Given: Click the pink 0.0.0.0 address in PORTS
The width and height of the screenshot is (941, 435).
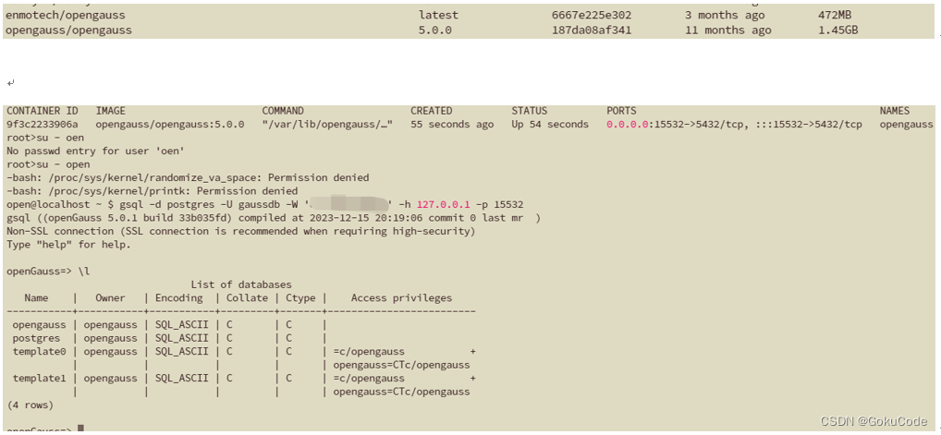Looking at the screenshot, I should pos(628,124).
